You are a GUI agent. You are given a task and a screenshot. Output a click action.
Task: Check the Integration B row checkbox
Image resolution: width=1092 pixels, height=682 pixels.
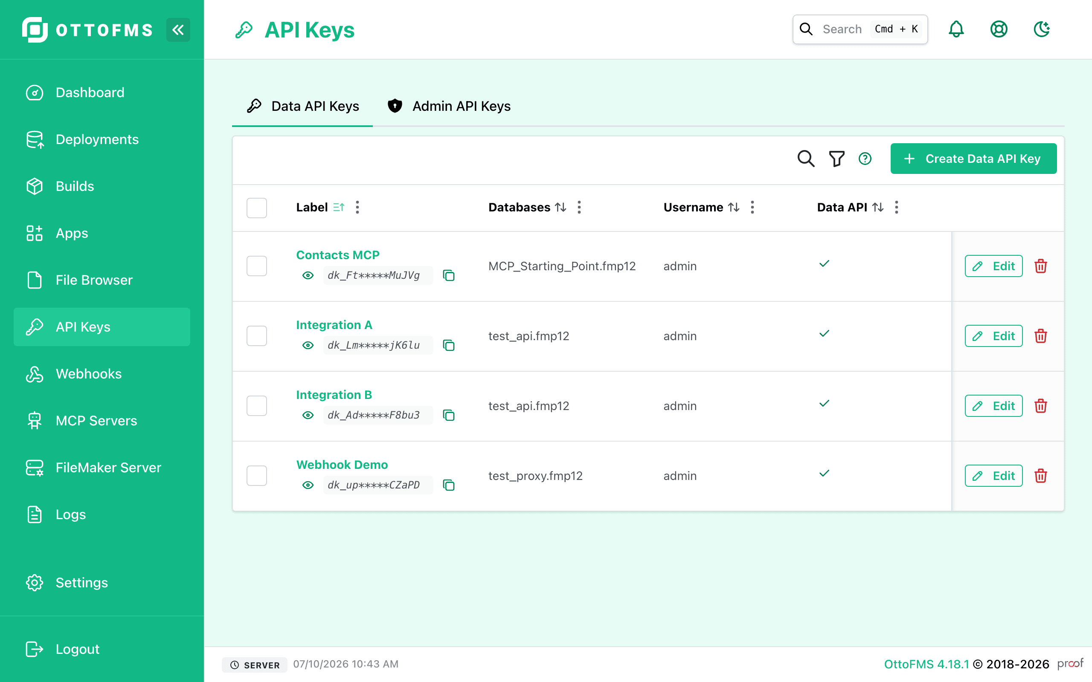click(x=257, y=406)
